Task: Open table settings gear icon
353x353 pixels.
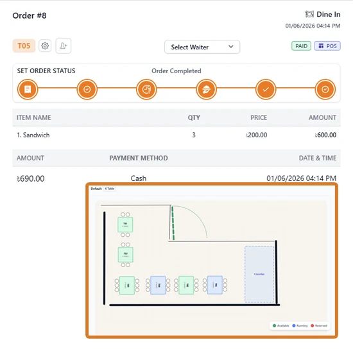Action: [x=45, y=46]
